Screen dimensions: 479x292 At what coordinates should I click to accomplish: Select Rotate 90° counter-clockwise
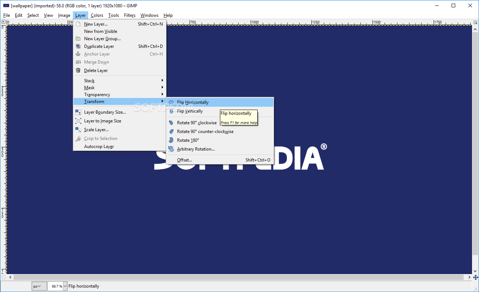pyautogui.click(x=220, y=132)
